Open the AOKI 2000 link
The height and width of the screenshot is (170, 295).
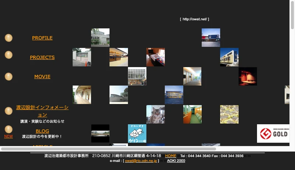(x=176, y=161)
